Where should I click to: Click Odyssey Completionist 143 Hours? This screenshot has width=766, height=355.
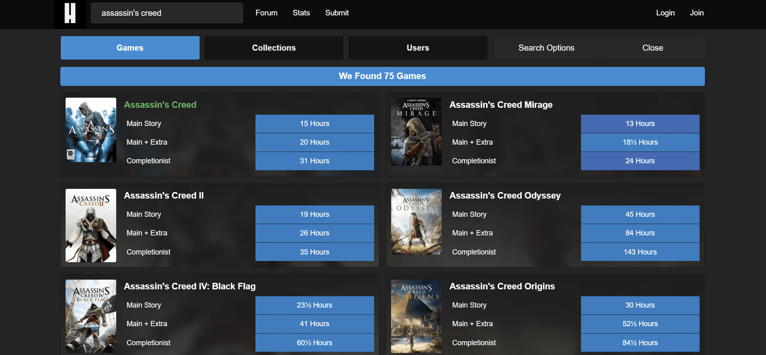coord(640,252)
